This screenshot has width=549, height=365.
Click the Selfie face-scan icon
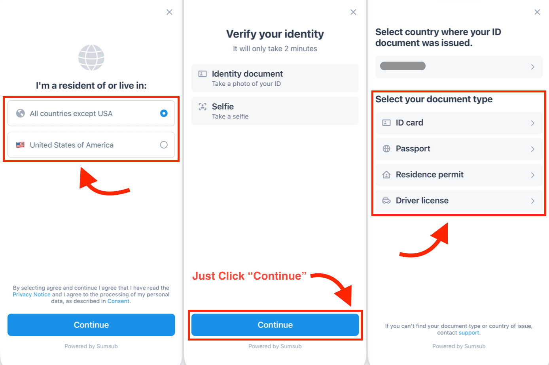(203, 106)
